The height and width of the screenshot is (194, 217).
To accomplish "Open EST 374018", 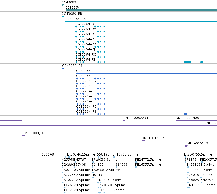I will 193,175.
